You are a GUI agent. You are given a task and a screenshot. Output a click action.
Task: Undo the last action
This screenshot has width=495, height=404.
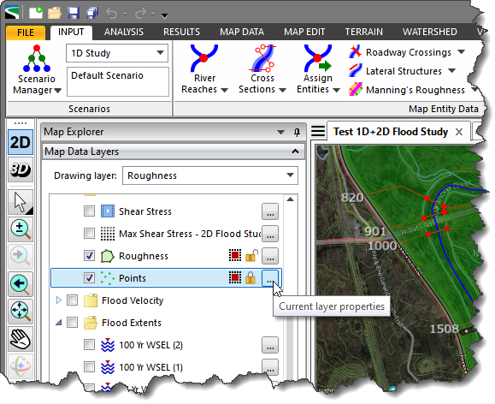click(112, 14)
